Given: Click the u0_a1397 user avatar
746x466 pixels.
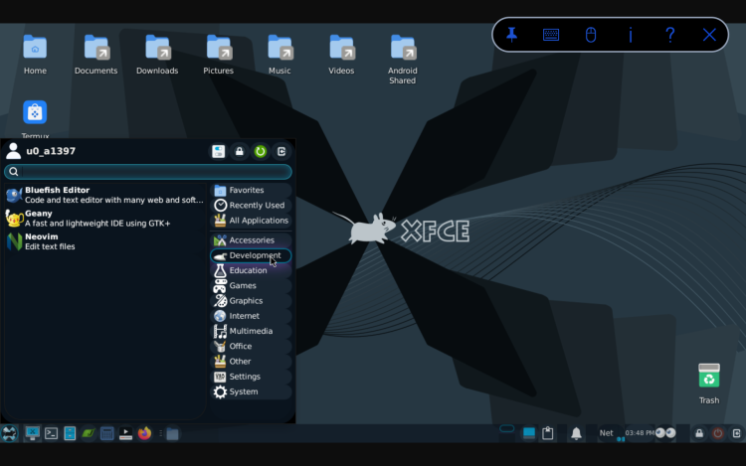Looking at the screenshot, I should pos(13,151).
